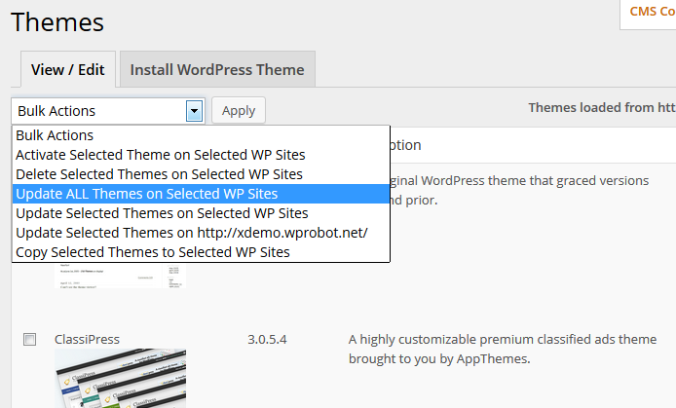
Task: Choose Copy Selected Themes to Selected WP Sites
Action: (153, 252)
